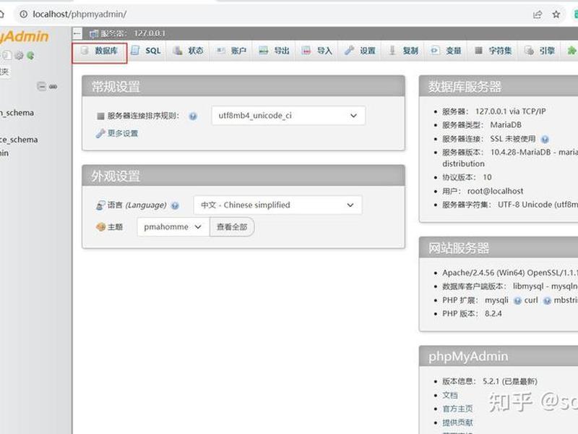Click the phpMyAdmin logo
Screen dimensions: 578x434
(x=25, y=36)
